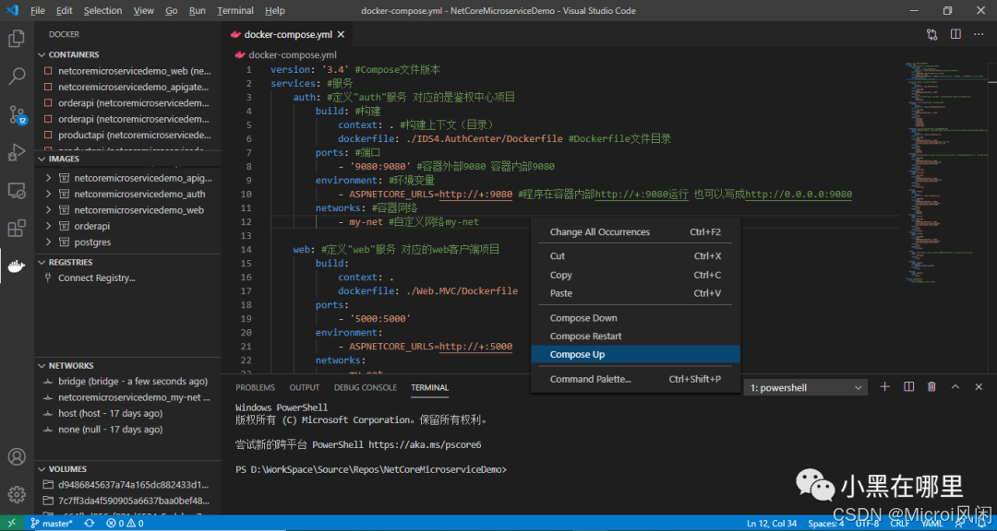Open errors and warnings count in status bar
Screen dimensions: 997x531
click(125, 524)
